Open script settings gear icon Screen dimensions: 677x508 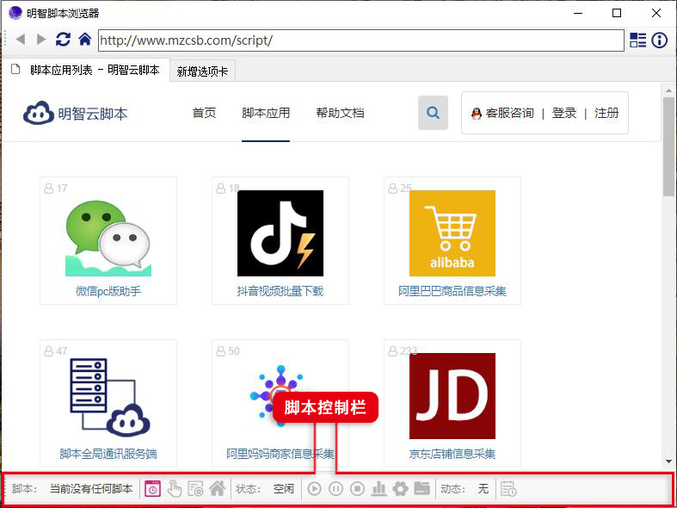[400, 489]
